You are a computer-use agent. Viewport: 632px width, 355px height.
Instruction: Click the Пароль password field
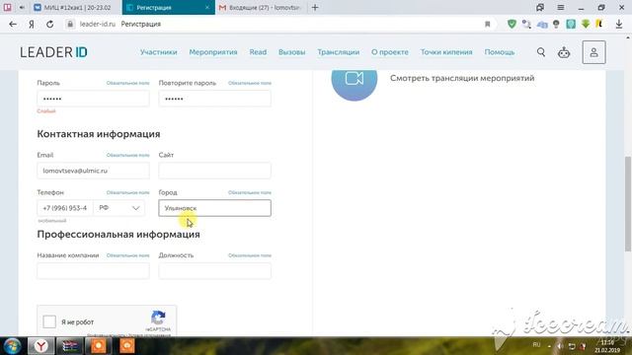(x=93, y=99)
